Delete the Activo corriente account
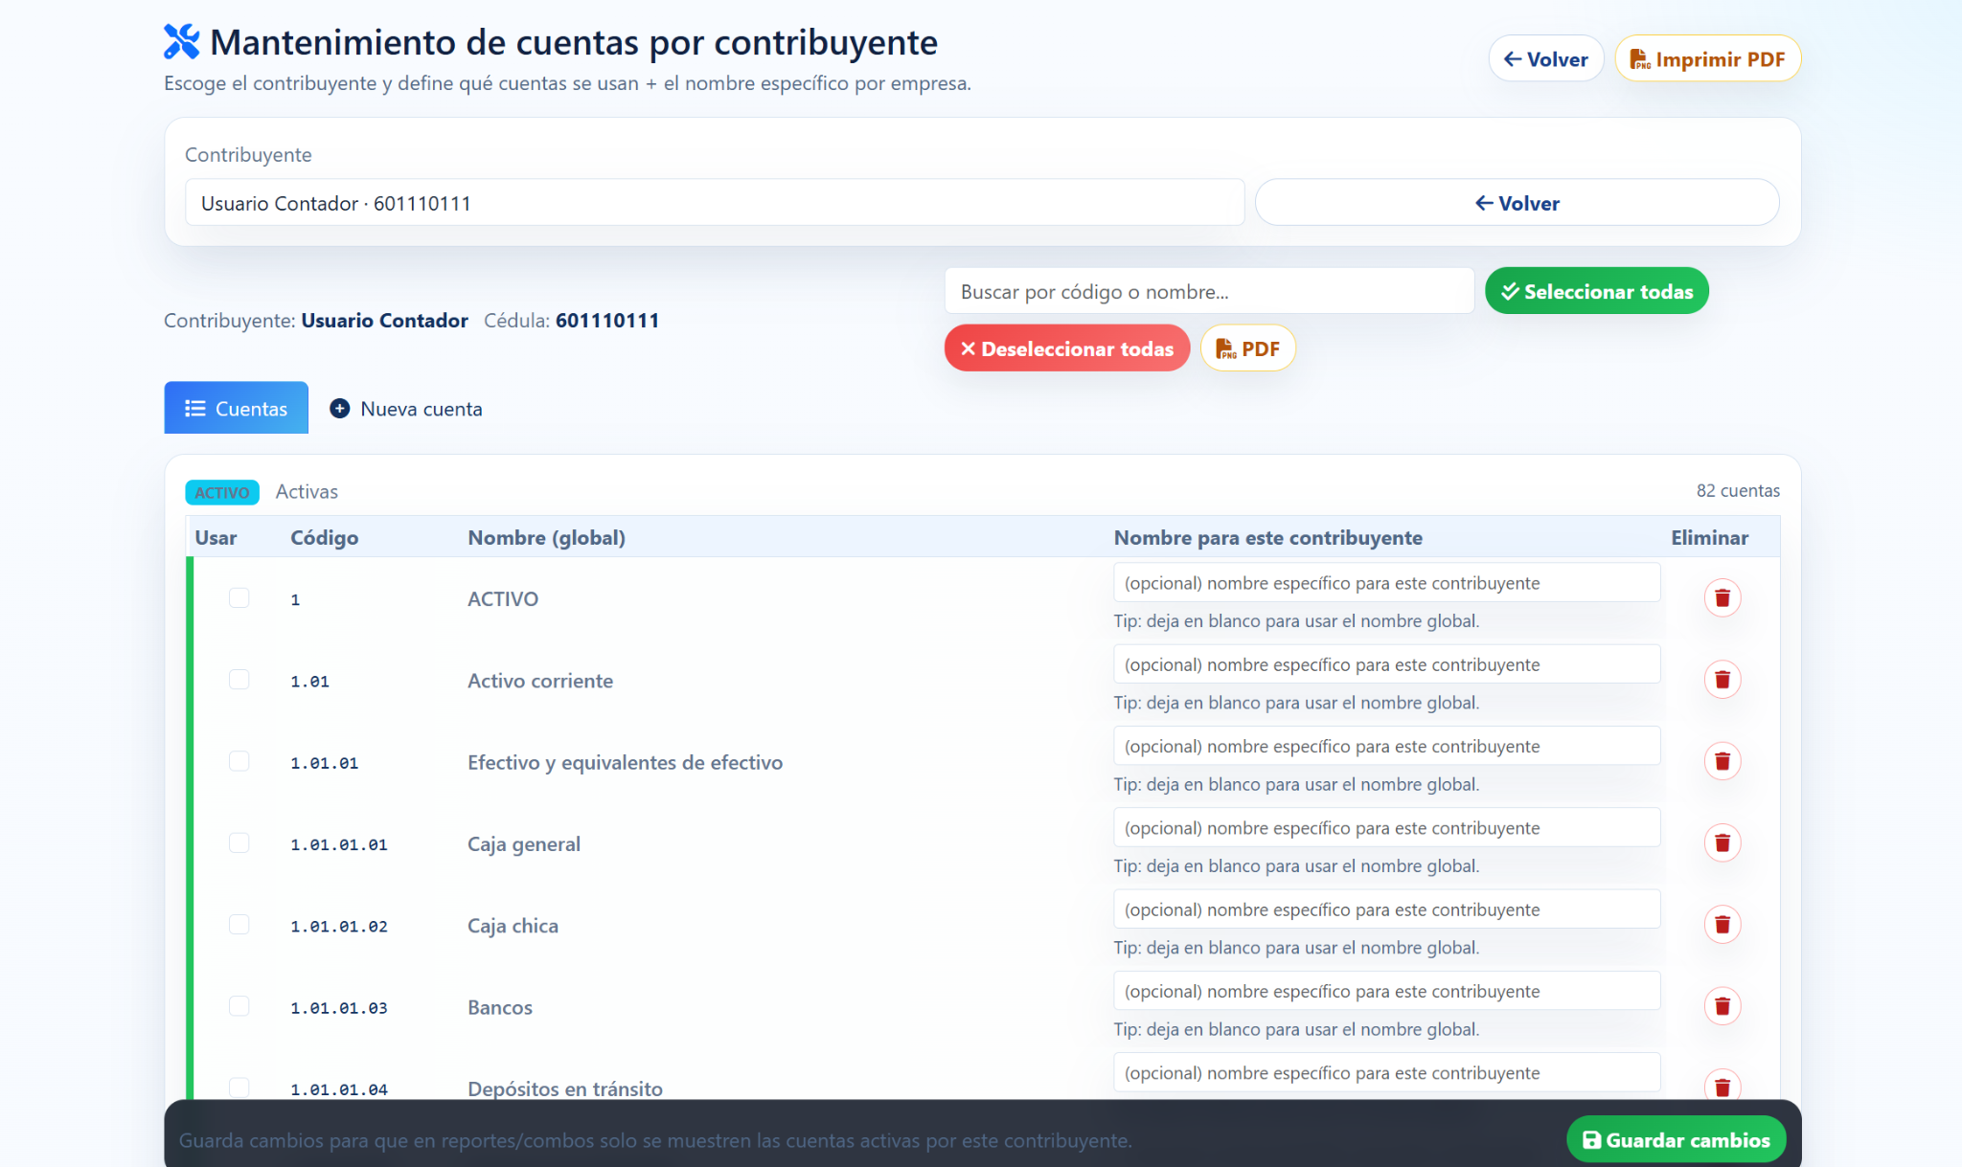Image resolution: width=1962 pixels, height=1167 pixels. [x=1722, y=680]
